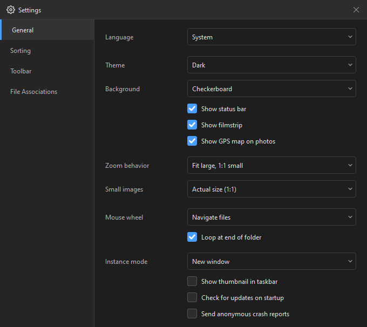This screenshot has height=327, width=367.
Task: Click the Language label
Action: pyautogui.click(x=119, y=37)
